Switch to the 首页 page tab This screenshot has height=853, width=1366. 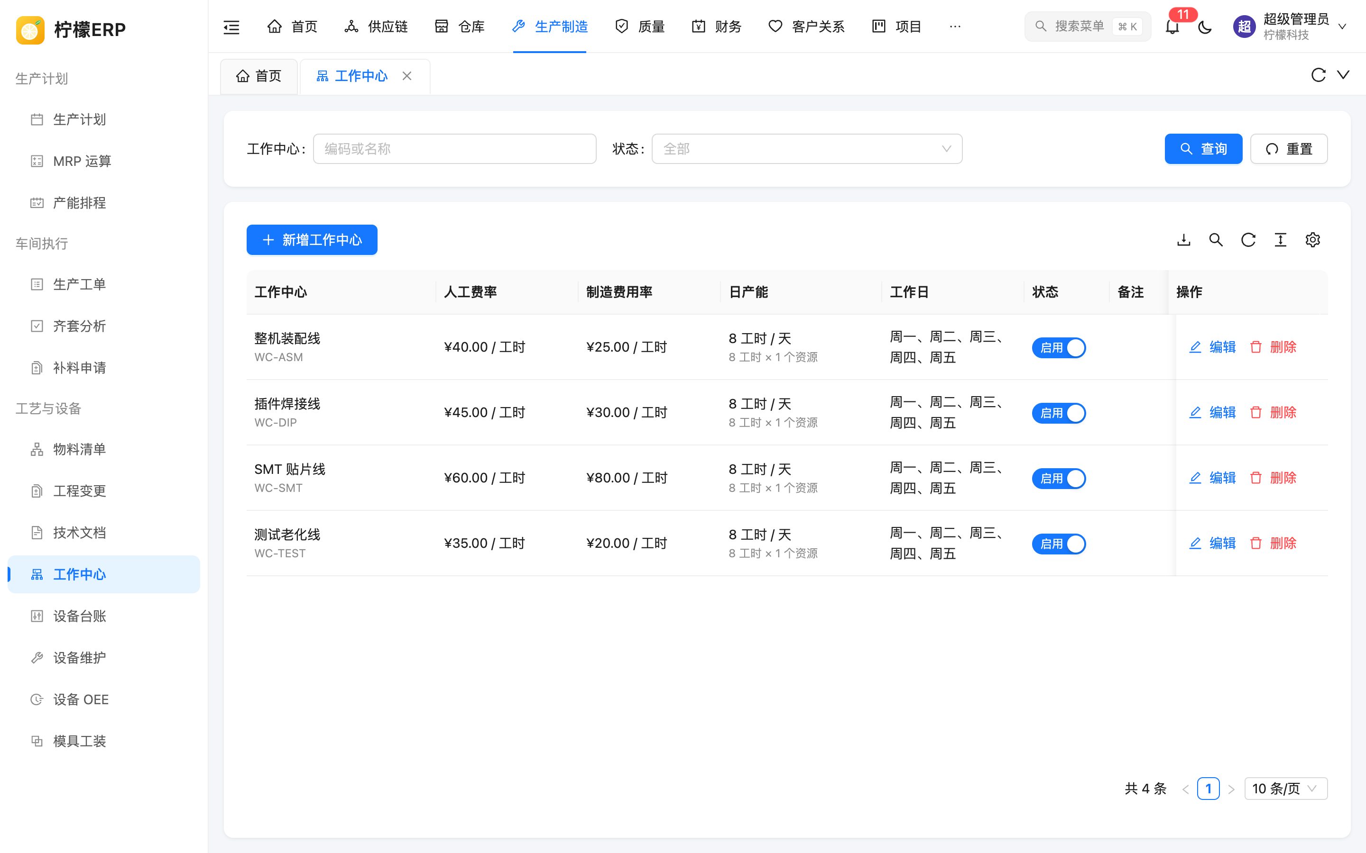pyautogui.click(x=258, y=76)
